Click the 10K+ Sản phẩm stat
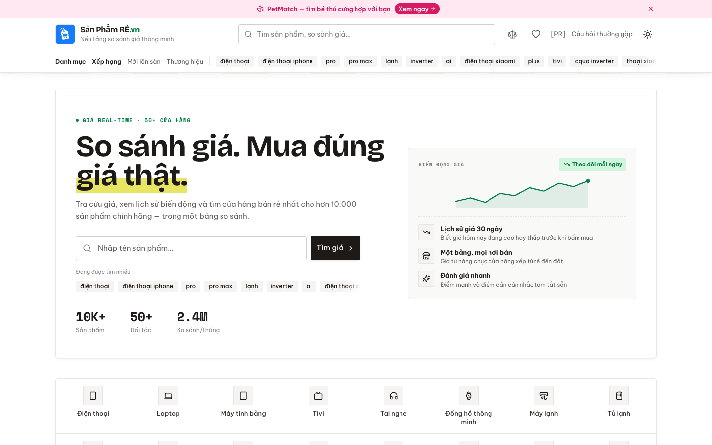Image resolution: width=712 pixels, height=445 pixels. (x=90, y=321)
